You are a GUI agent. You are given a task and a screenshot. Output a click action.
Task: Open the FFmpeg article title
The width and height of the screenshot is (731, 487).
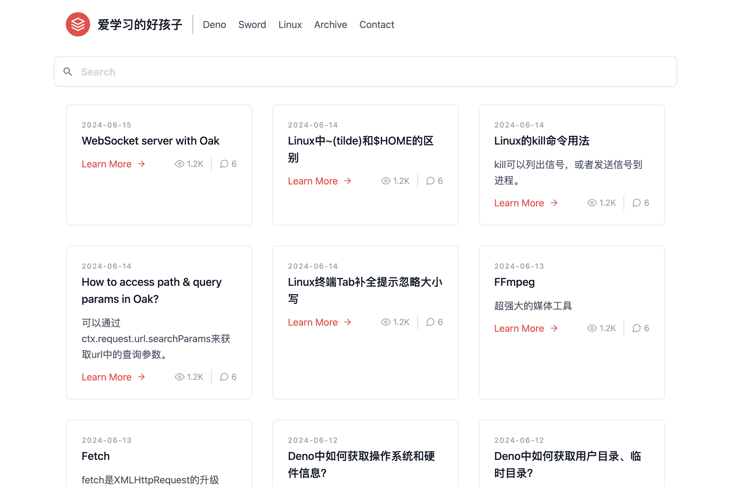[514, 282]
